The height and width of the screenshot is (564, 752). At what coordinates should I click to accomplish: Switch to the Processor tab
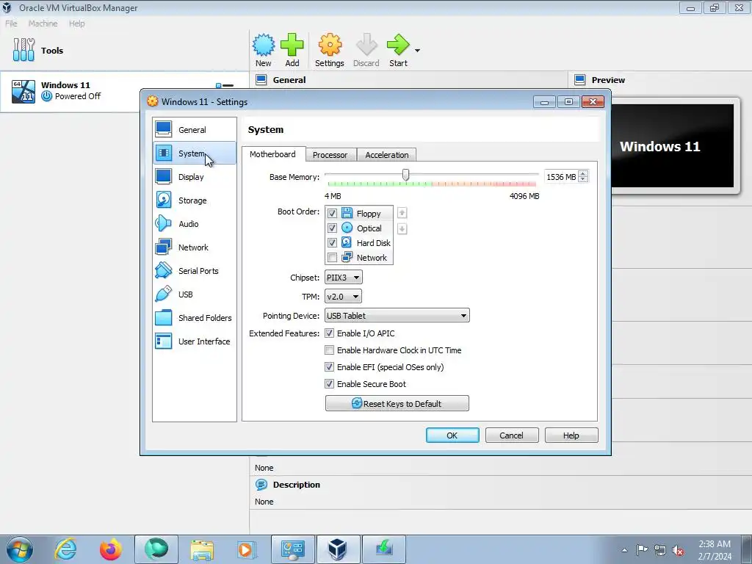330,155
